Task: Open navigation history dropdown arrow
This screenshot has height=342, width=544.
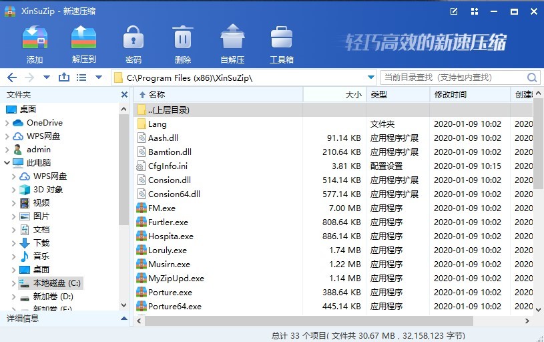Action: click(x=47, y=77)
